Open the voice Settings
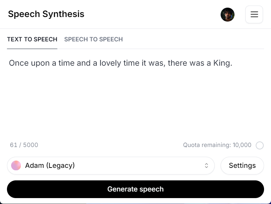The height and width of the screenshot is (204, 271). click(242, 165)
